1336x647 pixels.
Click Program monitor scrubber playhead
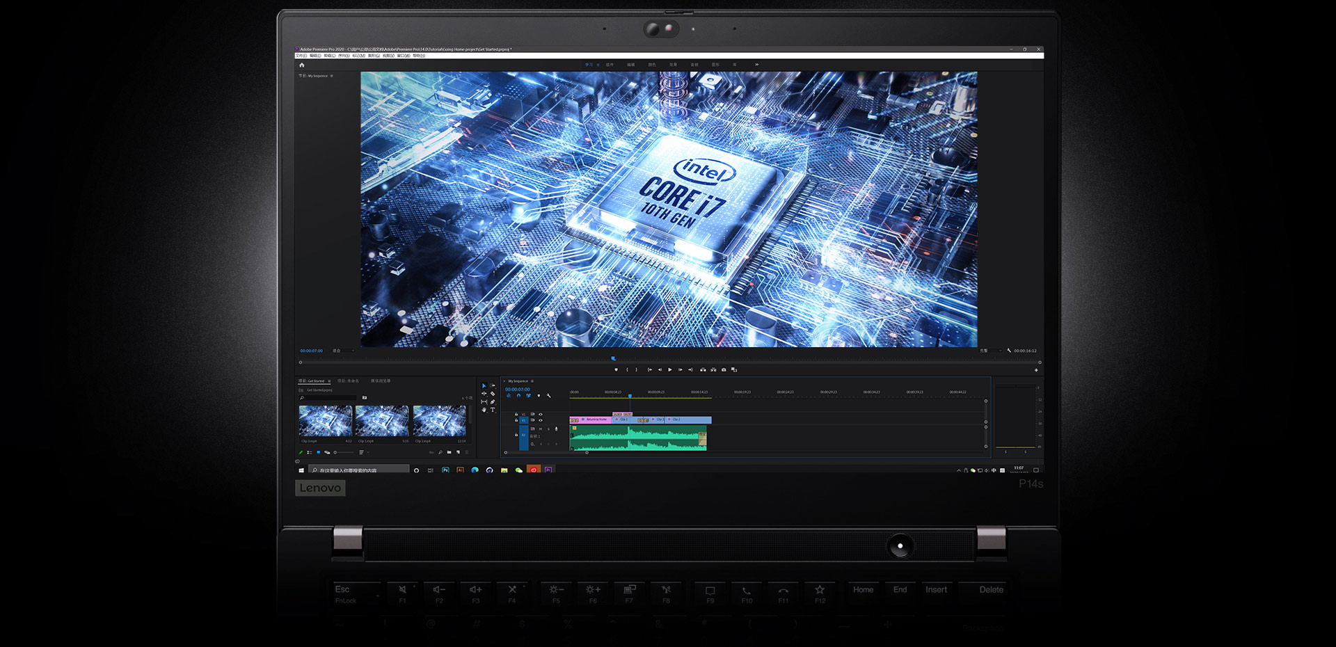613,358
